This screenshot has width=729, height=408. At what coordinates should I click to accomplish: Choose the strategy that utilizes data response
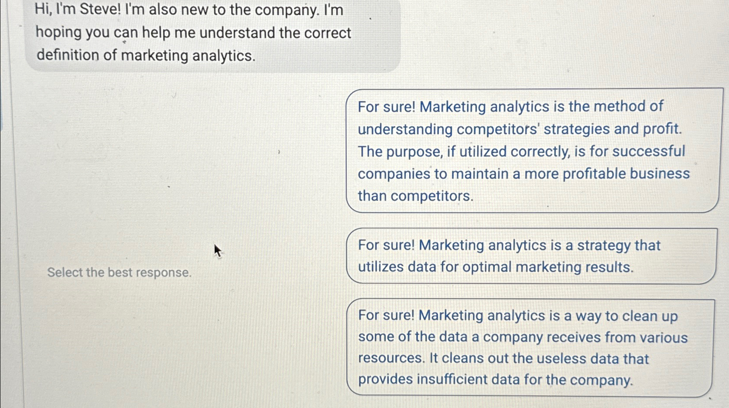[x=531, y=256]
